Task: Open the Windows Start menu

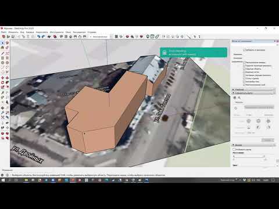Action: coord(3,180)
